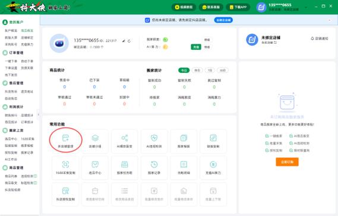The width and height of the screenshot is (338, 216).
Task: Click the 下载APP header button
Action: pos(238,7)
